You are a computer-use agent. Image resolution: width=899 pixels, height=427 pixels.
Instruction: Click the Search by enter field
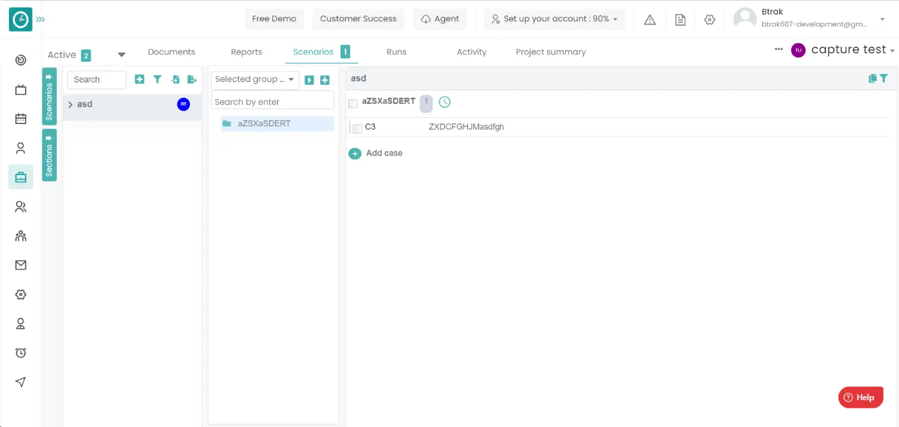coord(273,102)
